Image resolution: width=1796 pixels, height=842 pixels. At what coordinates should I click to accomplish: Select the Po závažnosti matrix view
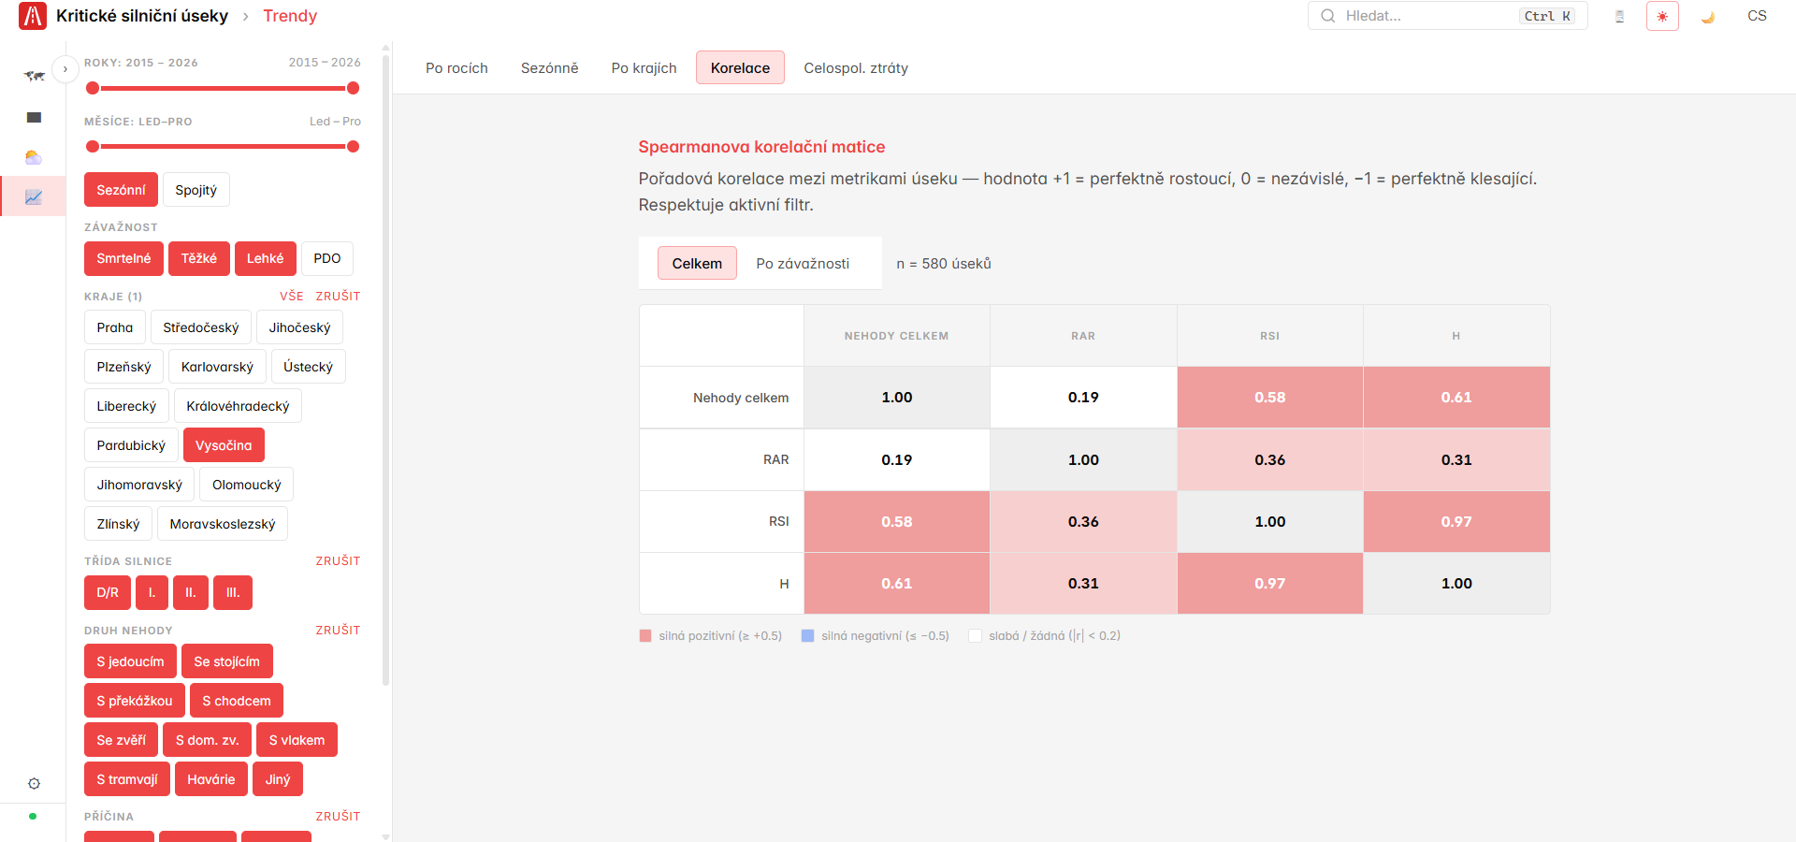tap(803, 263)
